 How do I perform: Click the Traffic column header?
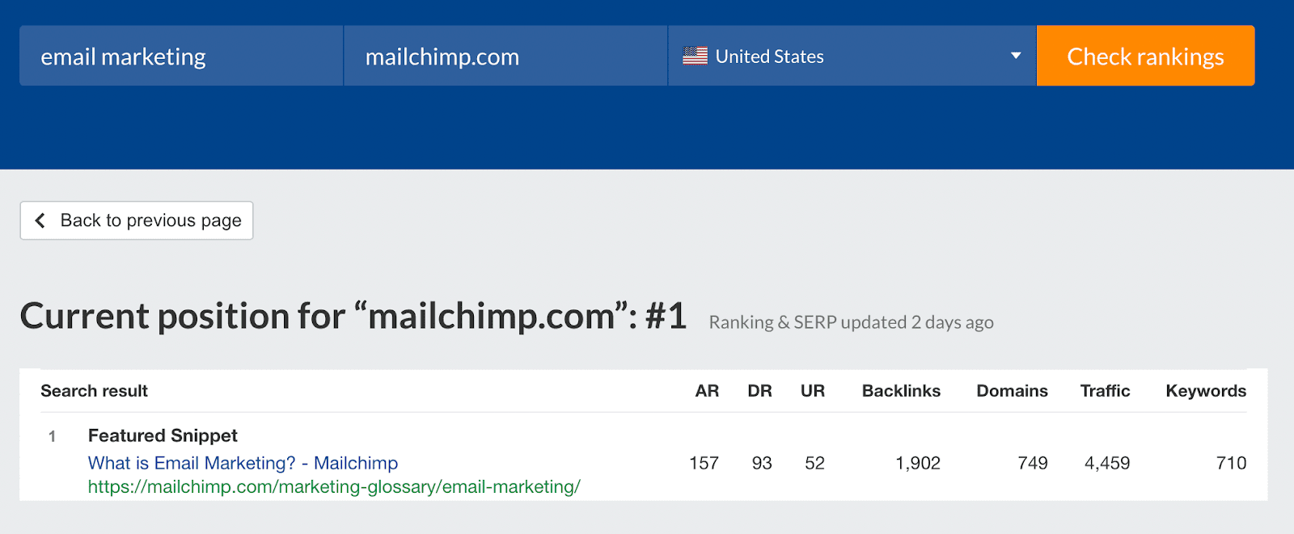point(1105,391)
